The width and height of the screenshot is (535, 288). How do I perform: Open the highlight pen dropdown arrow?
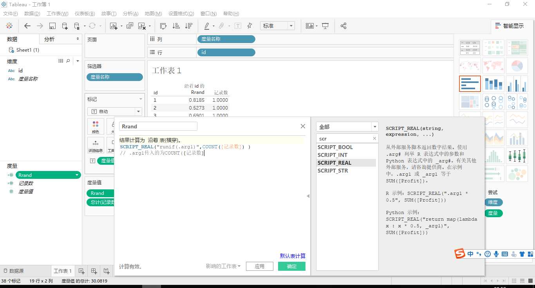[x=213, y=26]
